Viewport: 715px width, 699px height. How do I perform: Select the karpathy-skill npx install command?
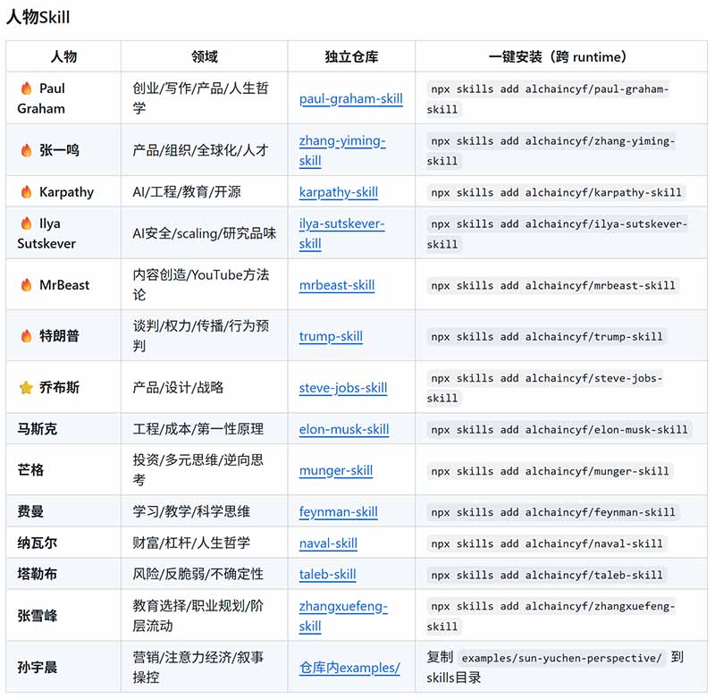[556, 192]
